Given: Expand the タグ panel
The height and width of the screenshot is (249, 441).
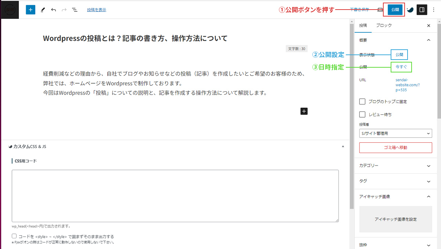Looking at the screenshot, I should [395, 181].
